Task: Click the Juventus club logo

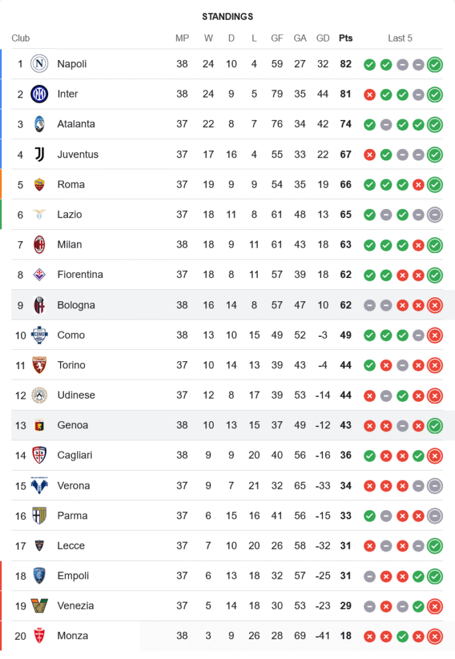Action: pos(40,154)
